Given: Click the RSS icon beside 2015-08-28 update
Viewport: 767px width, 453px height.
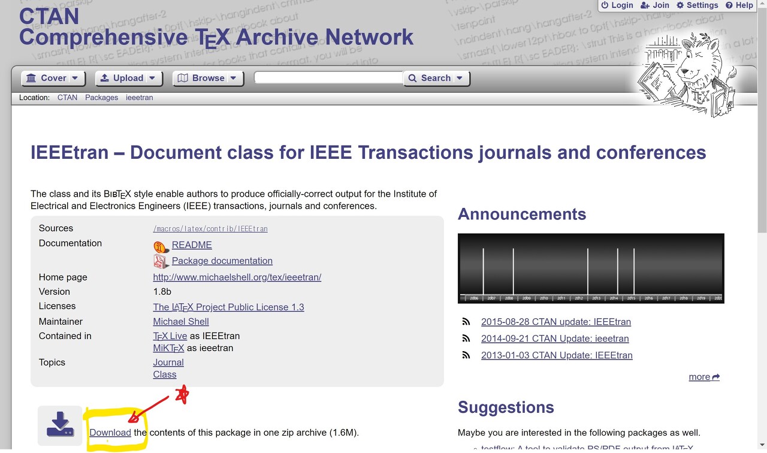Looking at the screenshot, I should pyautogui.click(x=466, y=322).
